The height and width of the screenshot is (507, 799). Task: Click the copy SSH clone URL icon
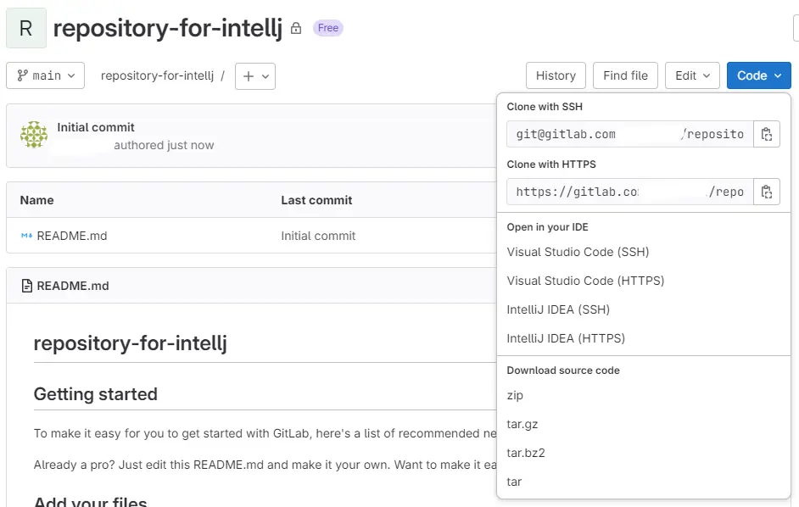tap(767, 133)
